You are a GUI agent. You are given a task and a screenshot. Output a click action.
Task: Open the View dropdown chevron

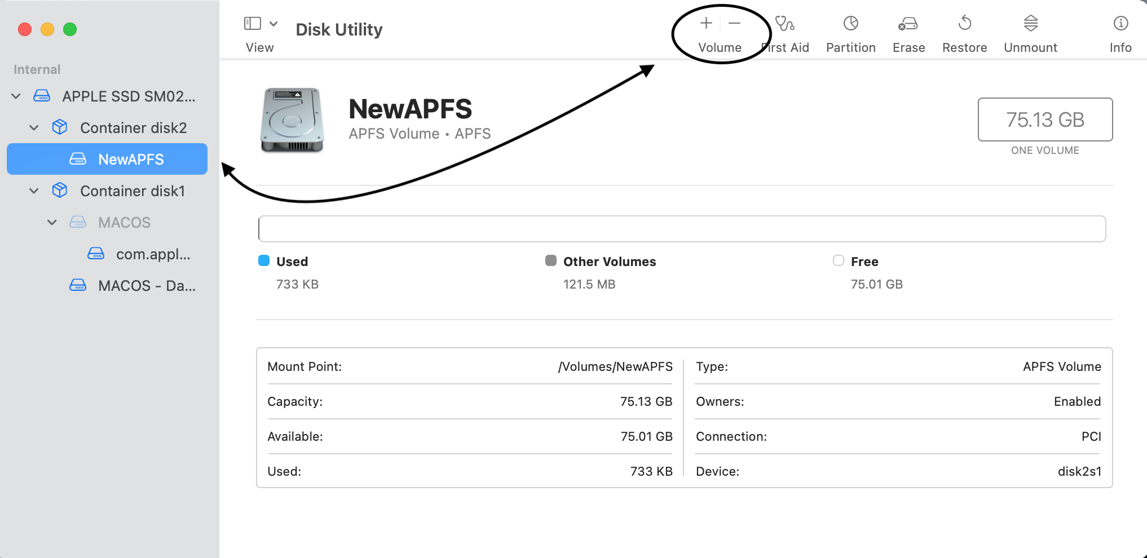273,24
